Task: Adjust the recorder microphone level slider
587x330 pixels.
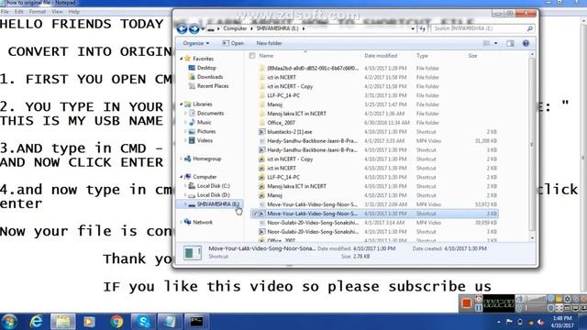Action: click(536, 308)
